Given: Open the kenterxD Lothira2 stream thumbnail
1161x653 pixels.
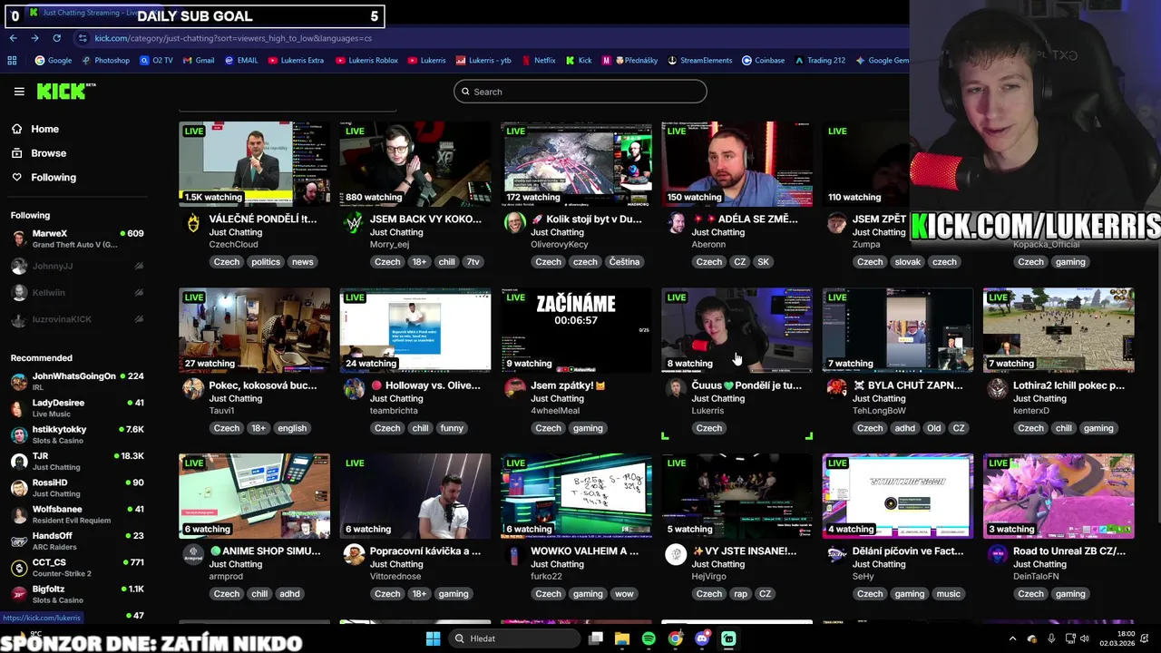Looking at the screenshot, I should coord(1059,330).
